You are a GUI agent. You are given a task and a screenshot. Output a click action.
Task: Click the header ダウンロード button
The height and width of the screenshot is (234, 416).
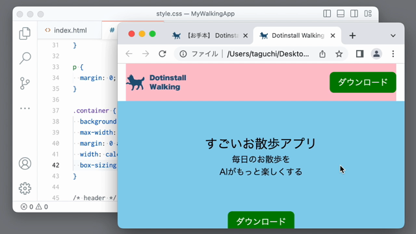coord(363,83)
